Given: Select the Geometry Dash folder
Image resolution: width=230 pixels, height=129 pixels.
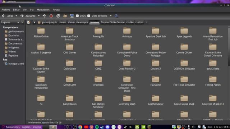Looking at the screenshot, I should coord(127,100).
